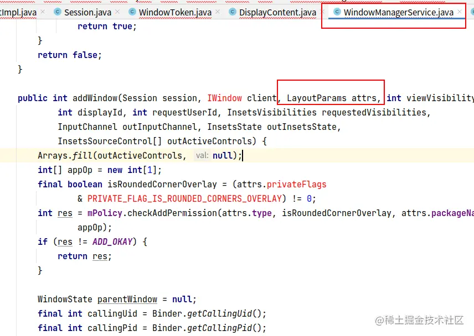Close the WindowToken.java tab
The image size is (474, 336).
click(x=218, y=12)
